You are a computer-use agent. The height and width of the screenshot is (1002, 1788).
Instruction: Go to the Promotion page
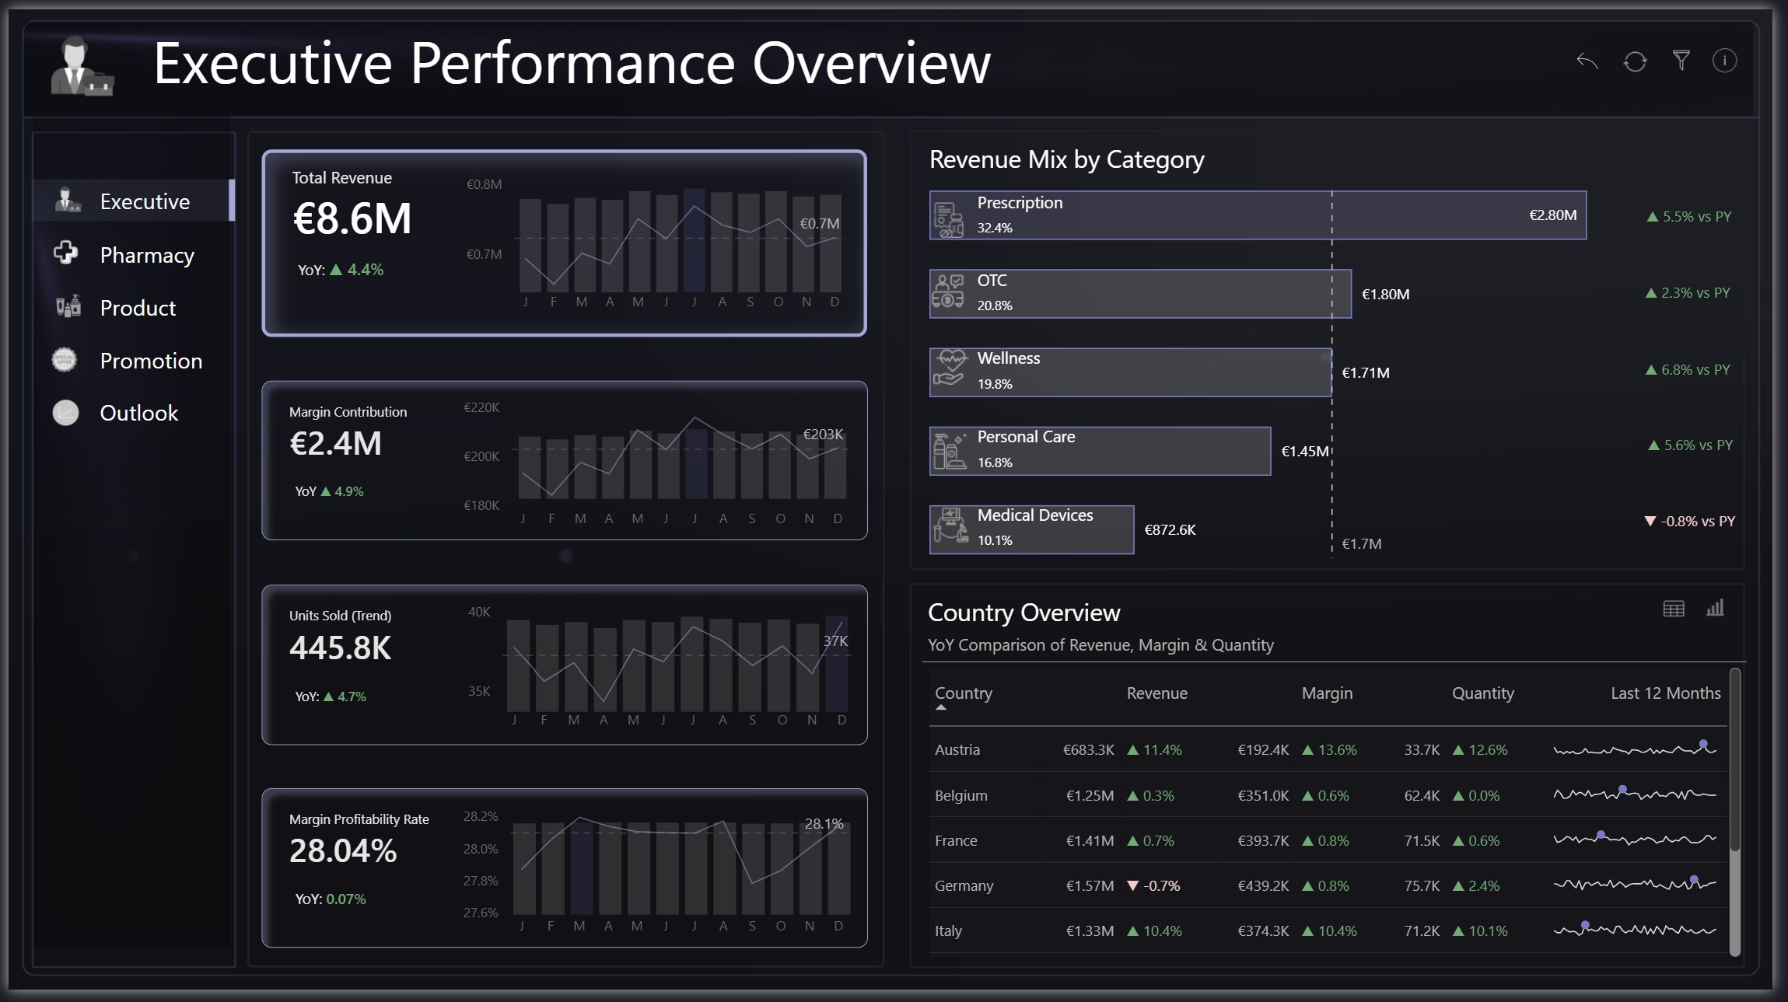point(151,361)
